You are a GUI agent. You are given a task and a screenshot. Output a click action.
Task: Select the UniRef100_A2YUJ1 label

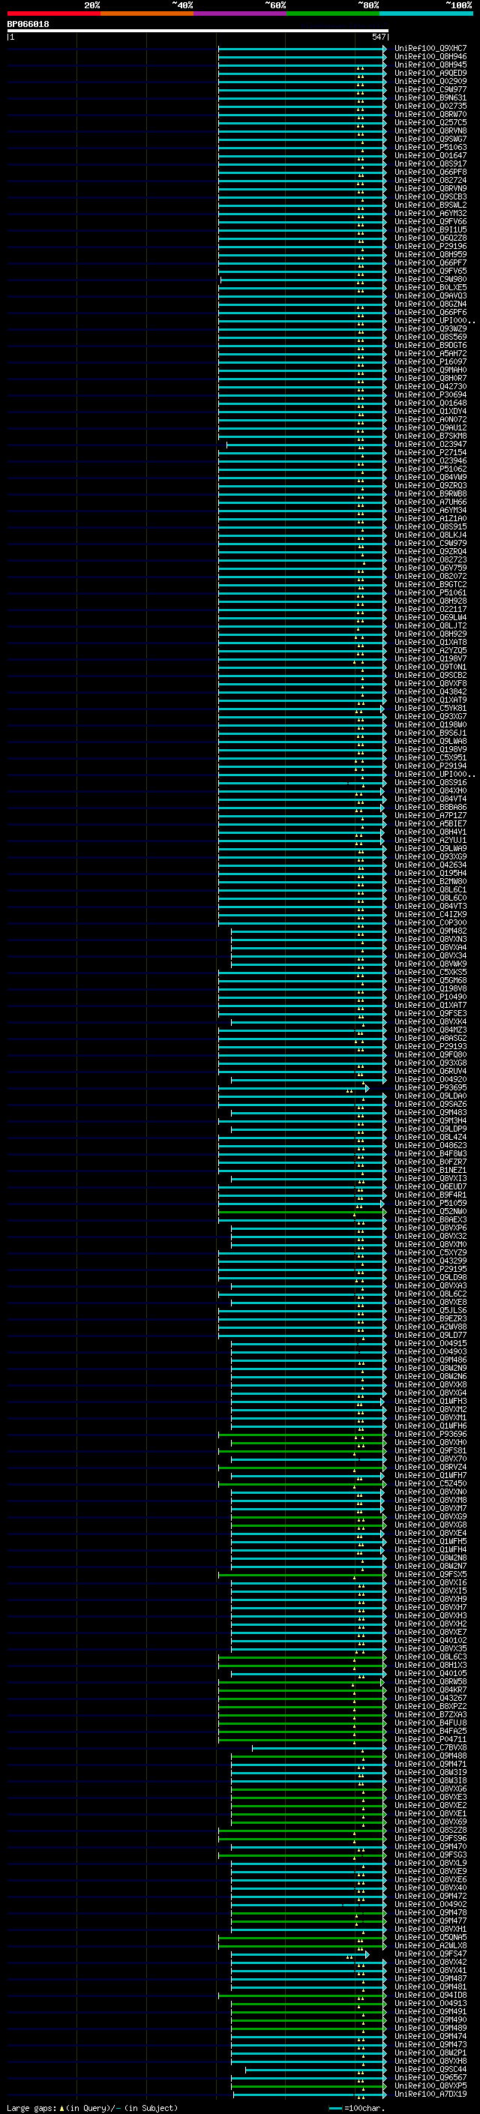click(430, 841)
